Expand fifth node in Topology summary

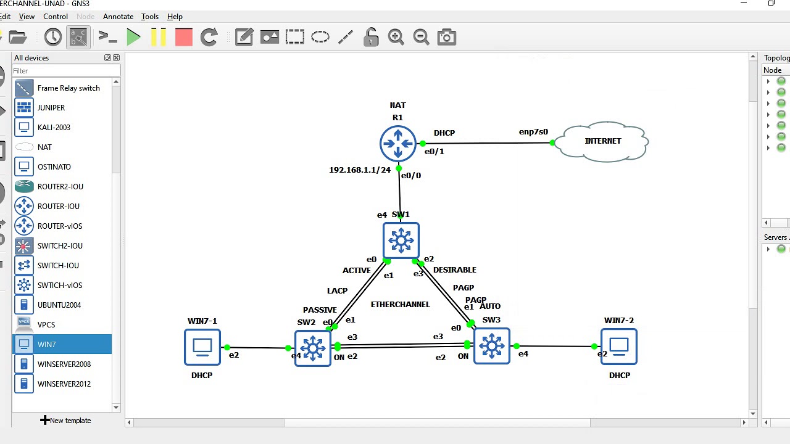point(768,126)
